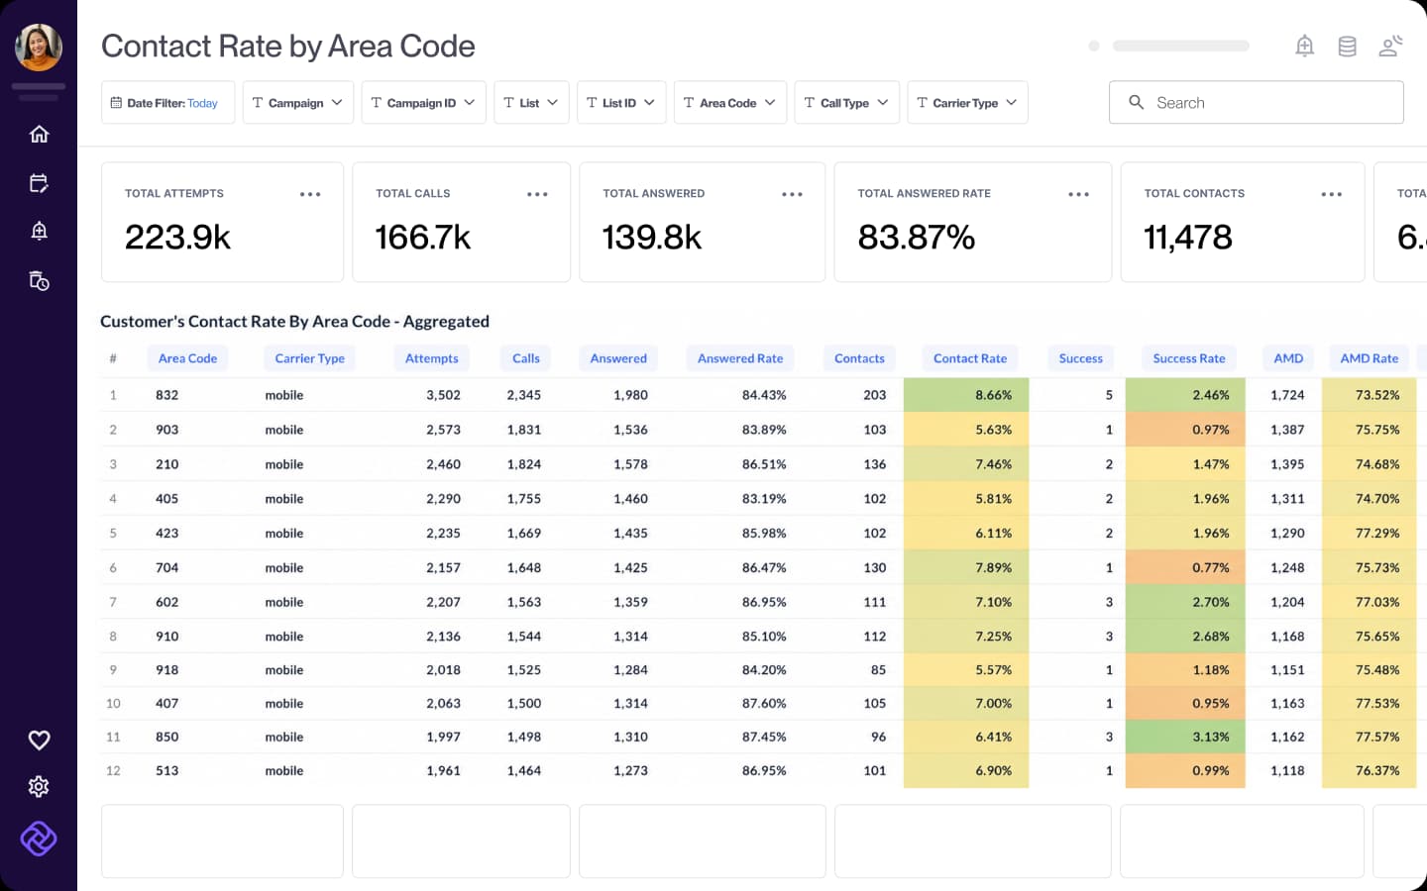Expand the Campaign filter dropdown
The height and width of the screenshot is (891, 1427).
click(x=298, y=103)
